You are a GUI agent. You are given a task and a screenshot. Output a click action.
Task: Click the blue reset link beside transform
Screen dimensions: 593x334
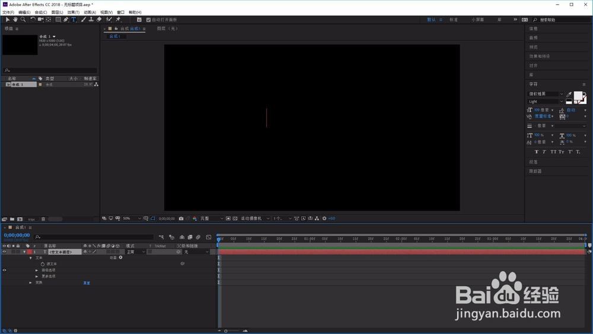point(87,283)
